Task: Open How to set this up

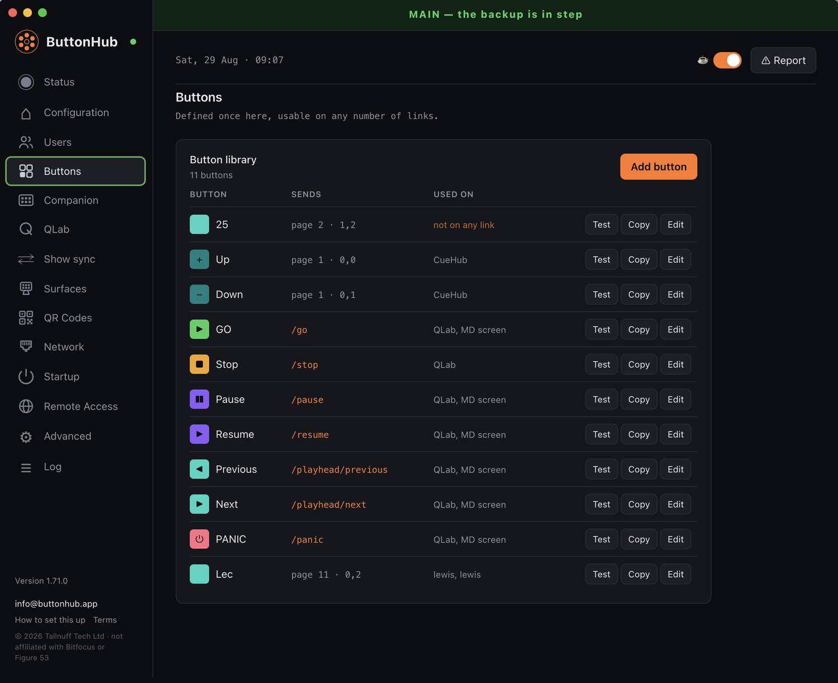Action: (x=50, y=620)
